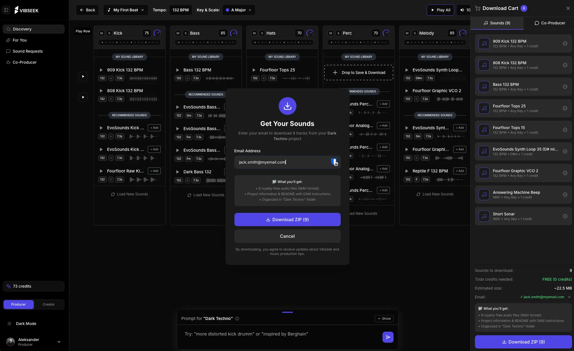Cancel the Get Your Sounds dialog
The image size is (574, 351).
(x=287, y=236)
